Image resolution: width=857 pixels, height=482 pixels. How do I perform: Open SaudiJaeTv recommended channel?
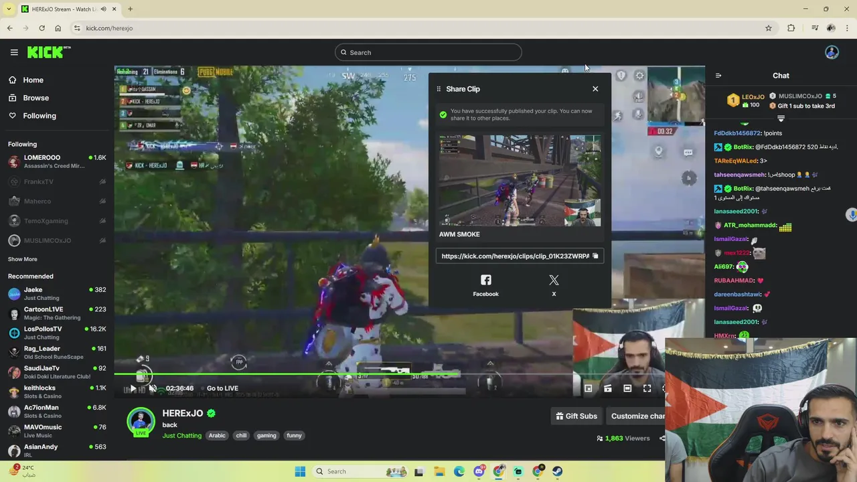(x=57, y=372)
